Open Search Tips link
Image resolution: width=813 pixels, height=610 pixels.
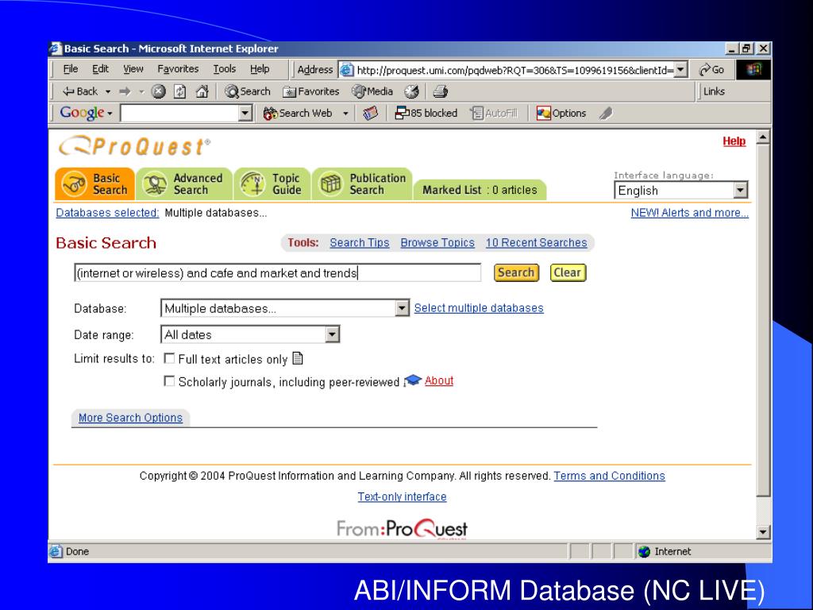[360, 243]
